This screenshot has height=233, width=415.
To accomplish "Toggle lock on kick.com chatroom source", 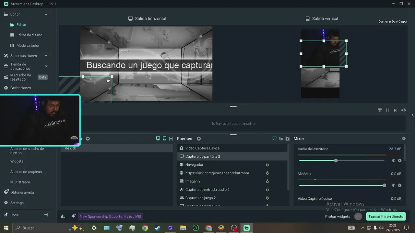I will 267,173.
